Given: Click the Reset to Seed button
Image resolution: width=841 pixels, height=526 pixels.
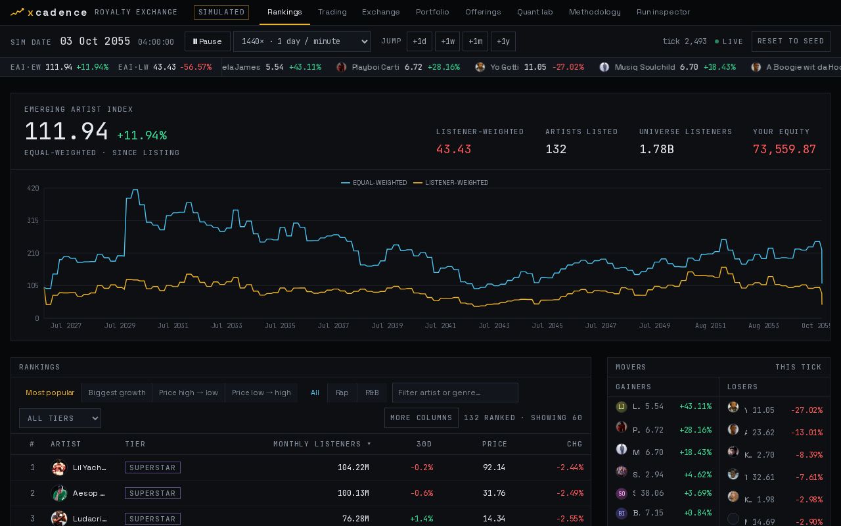Looking at the screenshot, I should [x=791, y=41].
